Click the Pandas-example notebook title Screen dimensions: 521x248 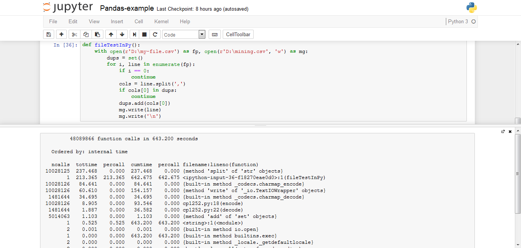(x=127, y=8)
